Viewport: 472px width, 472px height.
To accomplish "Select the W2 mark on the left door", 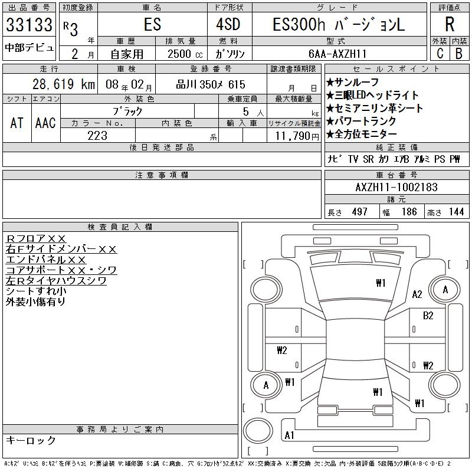I will click(x=281, y=350).
